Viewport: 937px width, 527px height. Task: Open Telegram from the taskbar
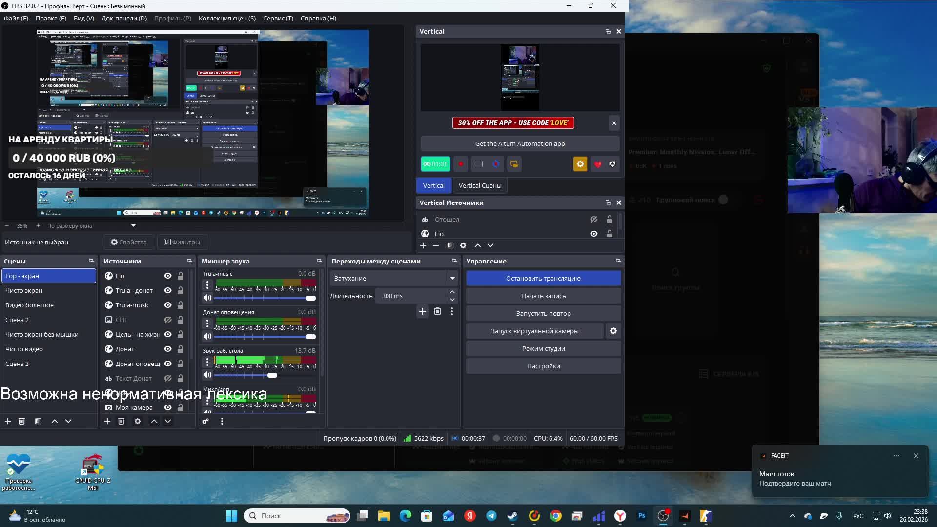pyautogui.click(x=491, y=516)
